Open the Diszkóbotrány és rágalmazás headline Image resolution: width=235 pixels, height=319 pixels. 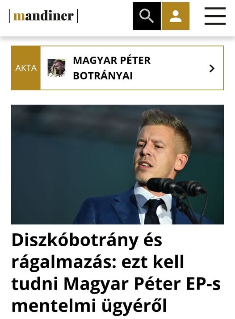coord(116,273)
